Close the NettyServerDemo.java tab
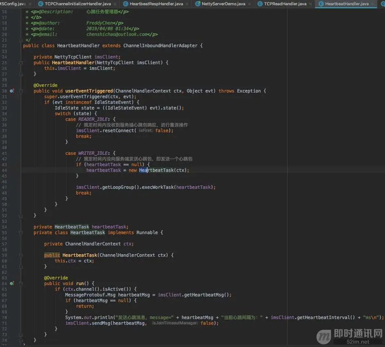This screenshot has height=347, width=385. coord(249,4)
